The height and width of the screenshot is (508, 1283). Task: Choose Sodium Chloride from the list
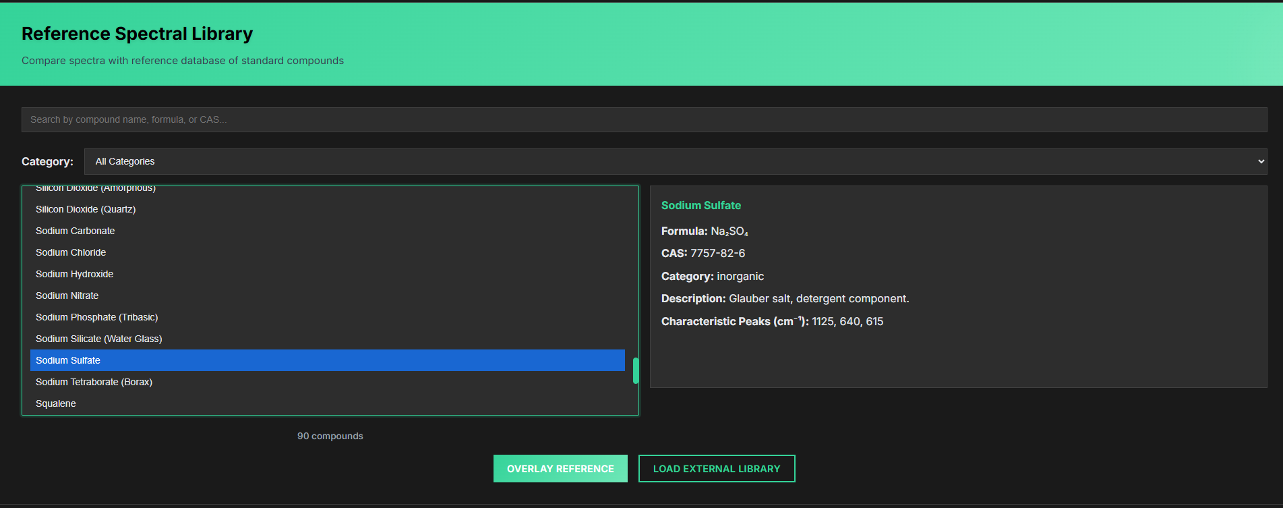pos(71,252)
